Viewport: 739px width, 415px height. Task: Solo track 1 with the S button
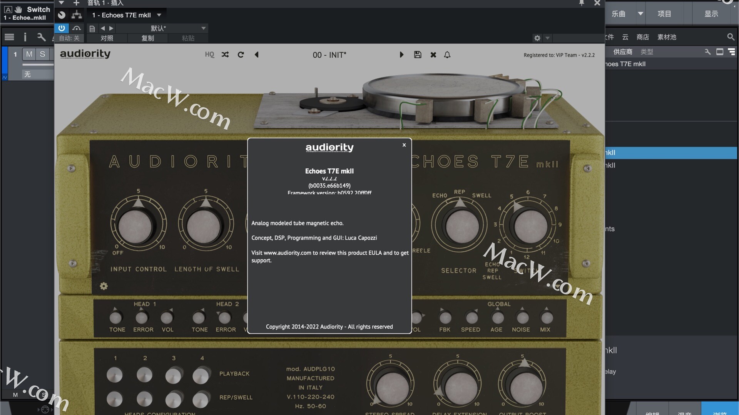pos(42,54)
